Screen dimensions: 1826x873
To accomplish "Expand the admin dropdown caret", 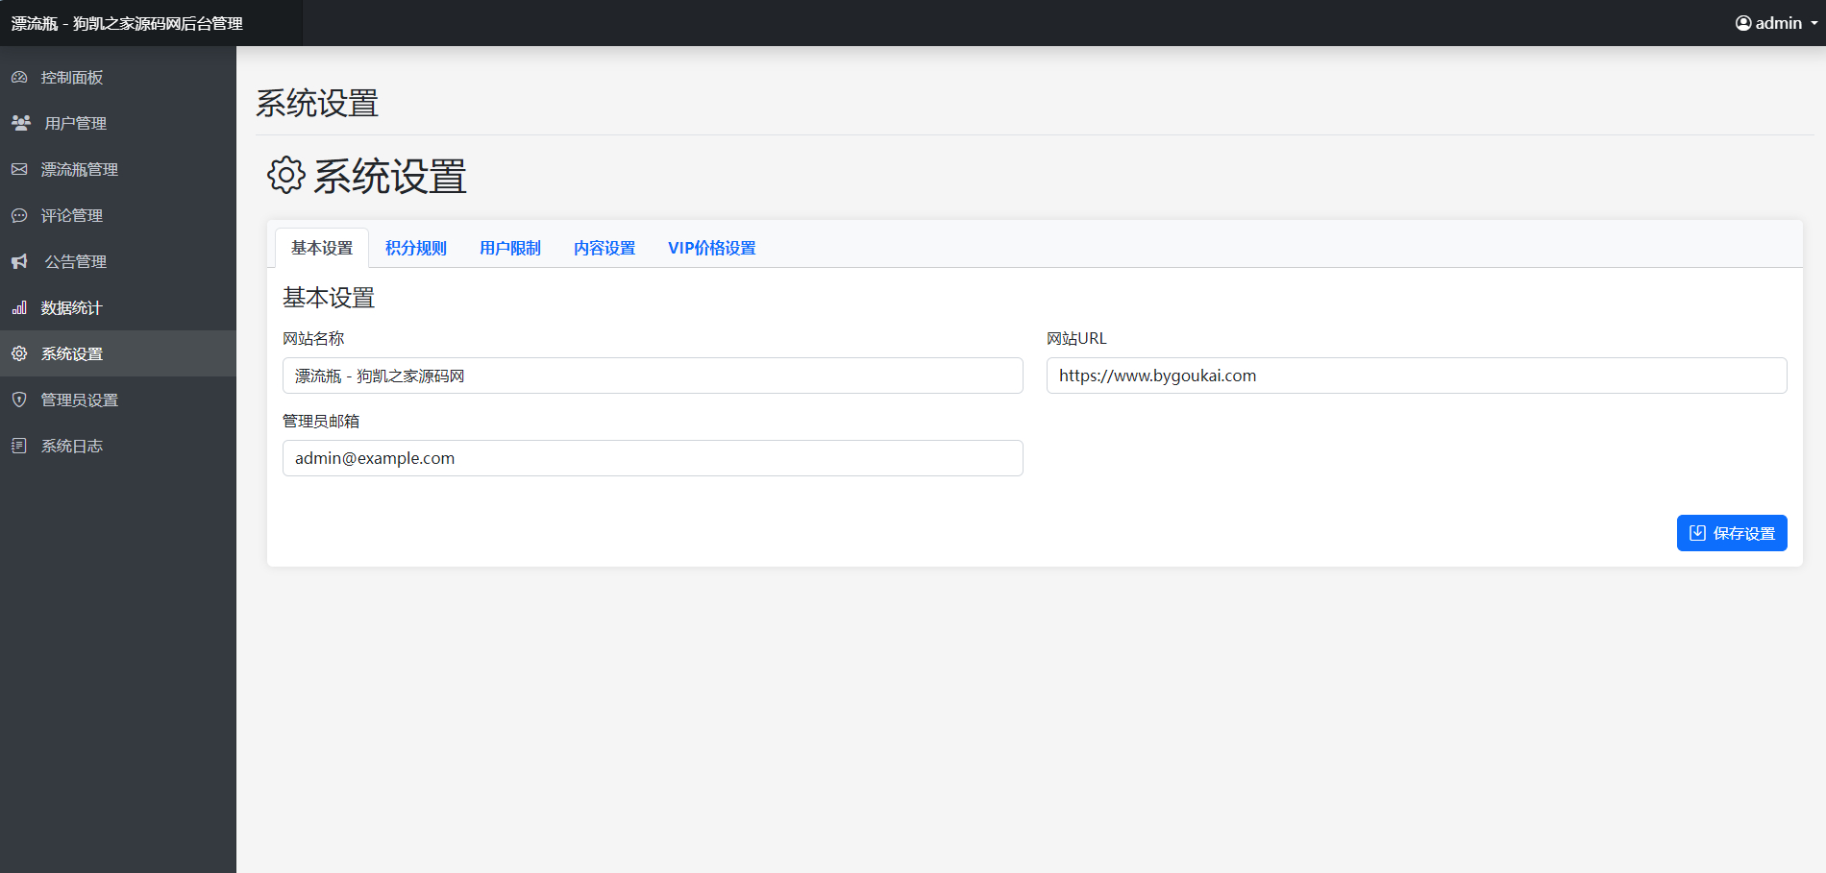I will click(1814, 23).
